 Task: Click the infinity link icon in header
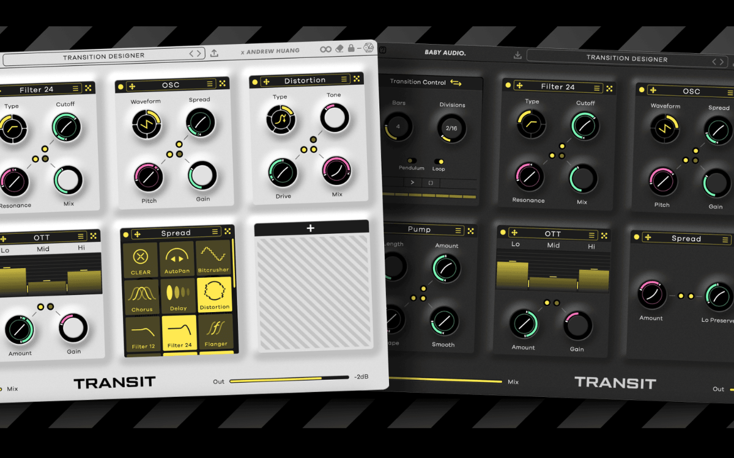[x=325, y=49]
